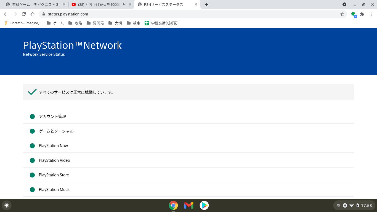
Task: Click the green status dot for PlayStation Store
Action: [32, 175]
